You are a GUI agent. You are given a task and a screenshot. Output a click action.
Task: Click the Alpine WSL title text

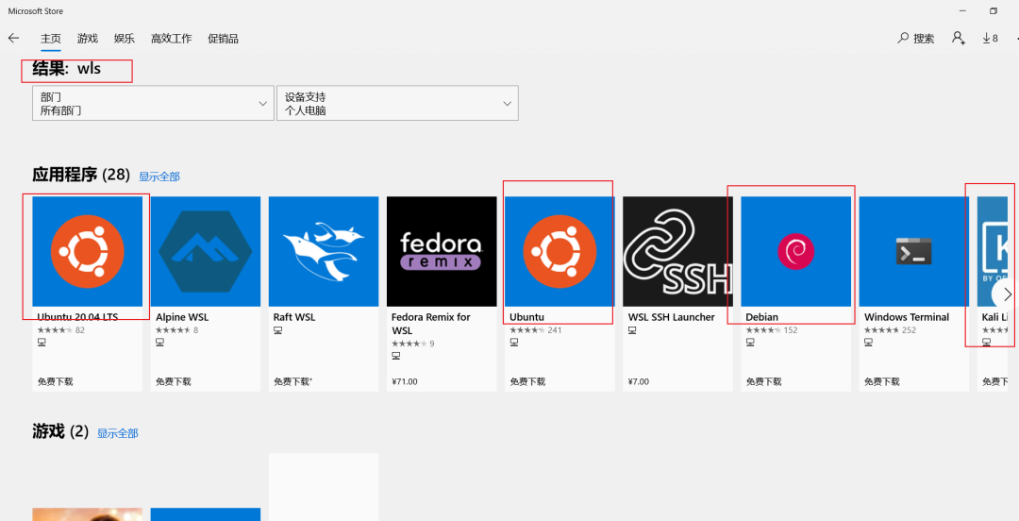click(x=182, y=317)
